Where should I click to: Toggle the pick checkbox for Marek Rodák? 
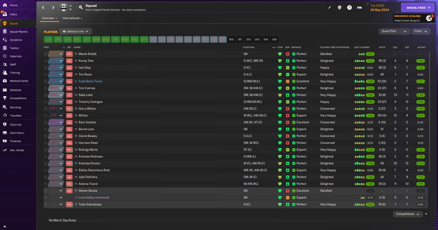[46, 54]
